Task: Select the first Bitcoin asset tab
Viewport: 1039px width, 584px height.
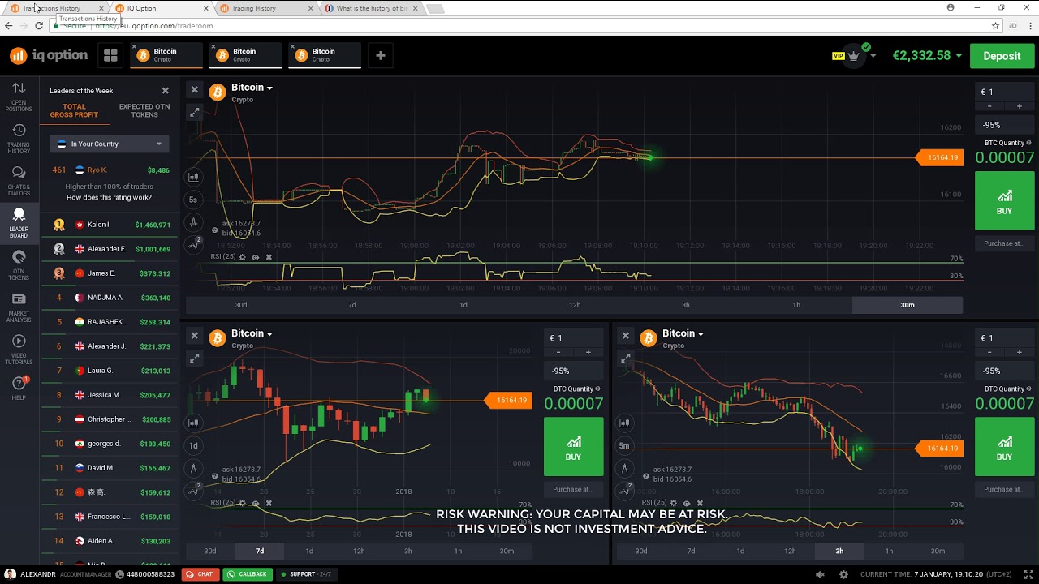Action: [166, 55]
